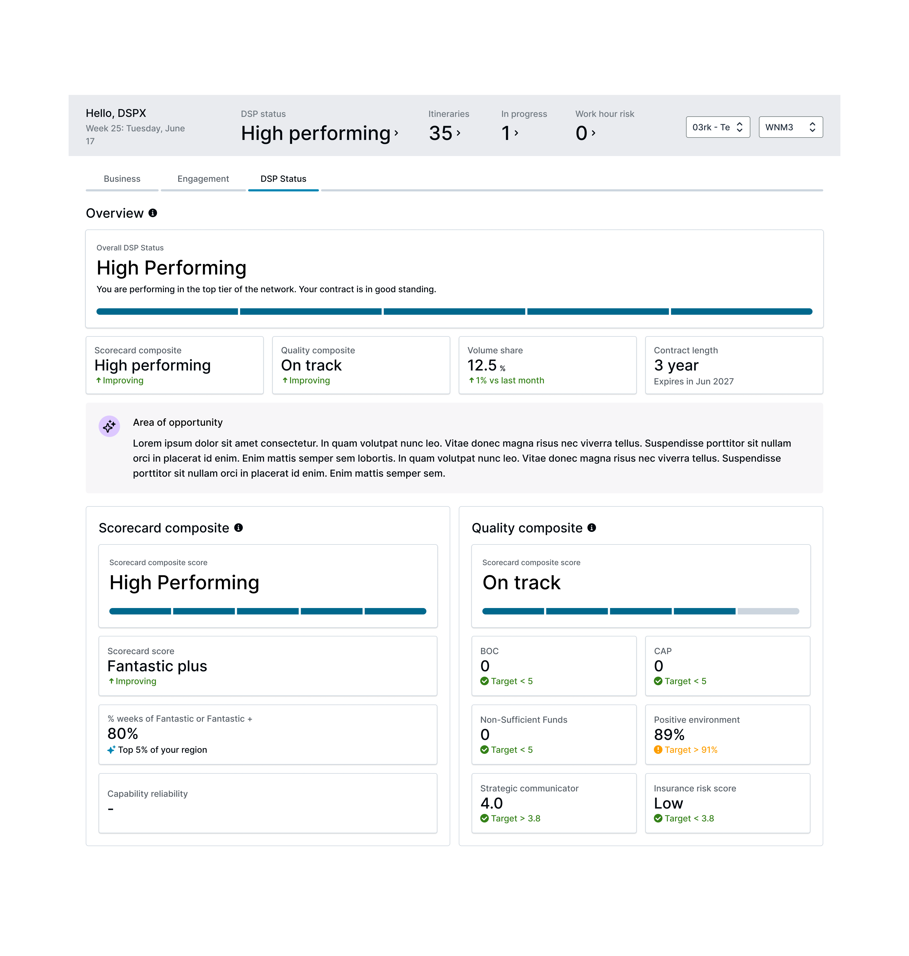Click the sparkle icon by Top 5% of your region
The height and width of the screenshot is (956, 909).
(111, 750)
